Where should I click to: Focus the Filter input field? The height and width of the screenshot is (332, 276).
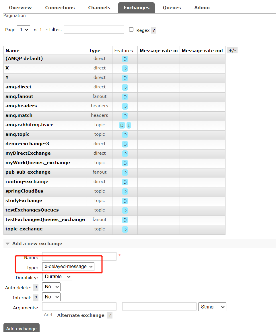[94, 30]
